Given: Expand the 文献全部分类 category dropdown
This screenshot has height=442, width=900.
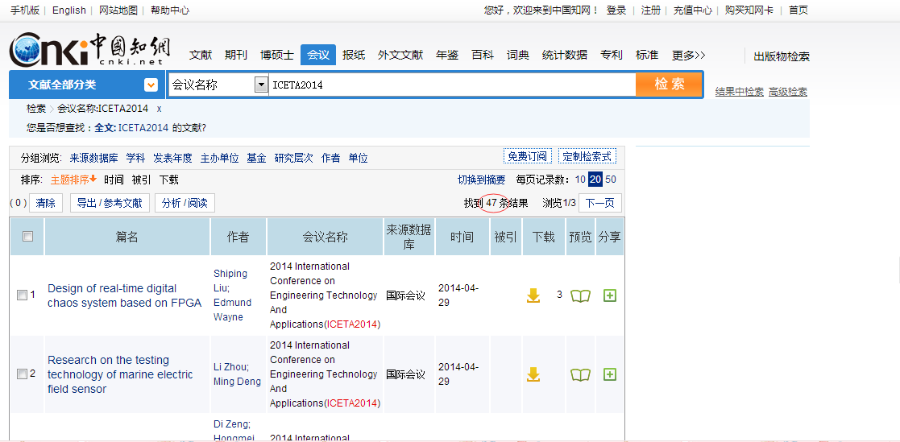Looking at the screenshot, I should [151, 85].
